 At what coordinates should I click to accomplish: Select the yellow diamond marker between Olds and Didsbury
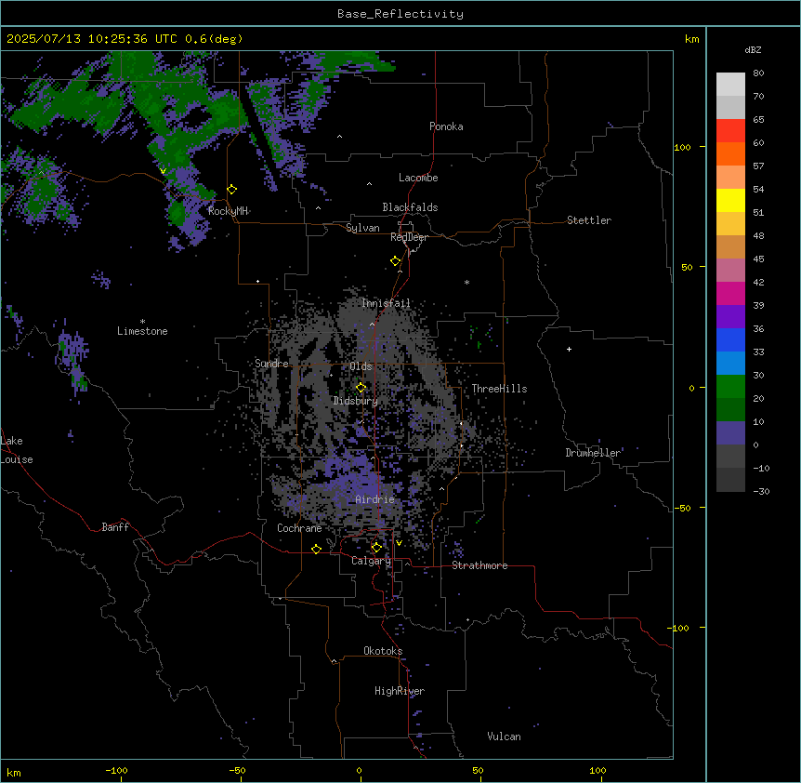361,388
